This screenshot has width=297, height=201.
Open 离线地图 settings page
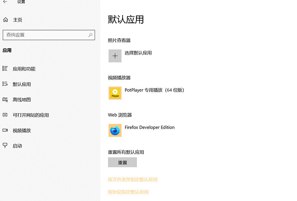click(x=22, y=100)
